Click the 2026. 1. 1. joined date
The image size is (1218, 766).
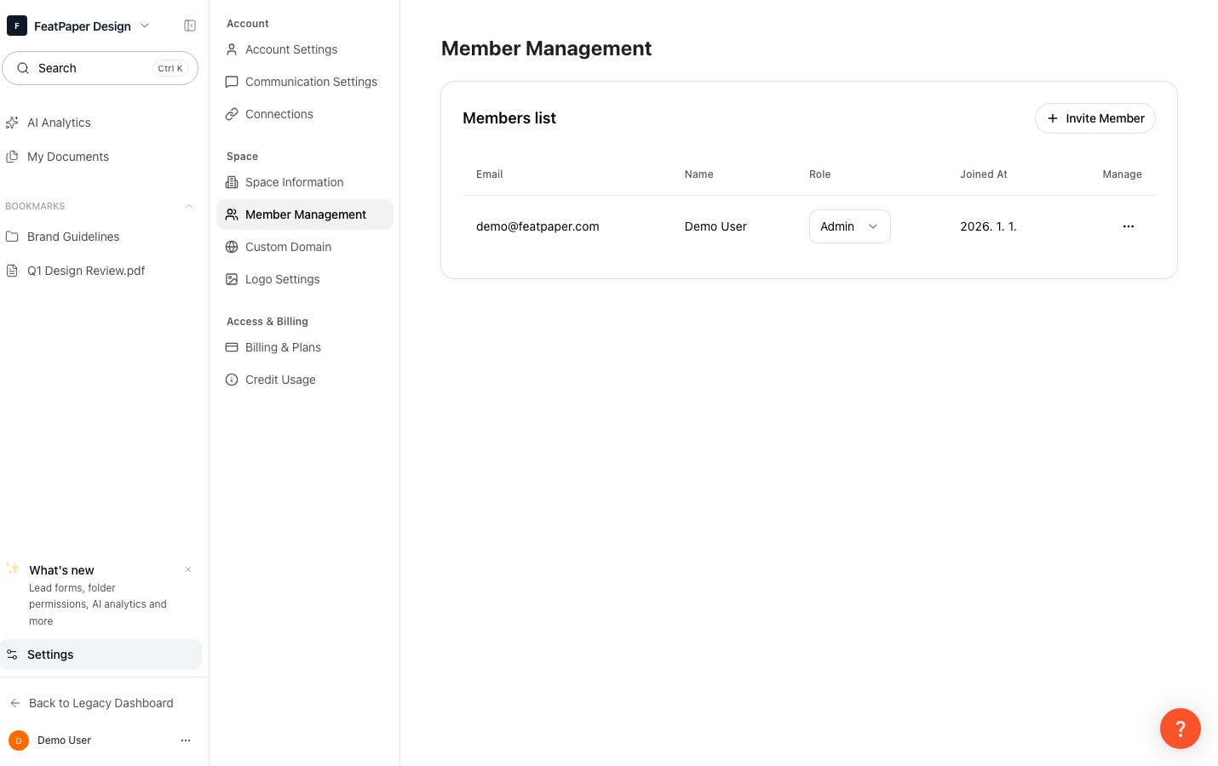[x=988, y=226]
